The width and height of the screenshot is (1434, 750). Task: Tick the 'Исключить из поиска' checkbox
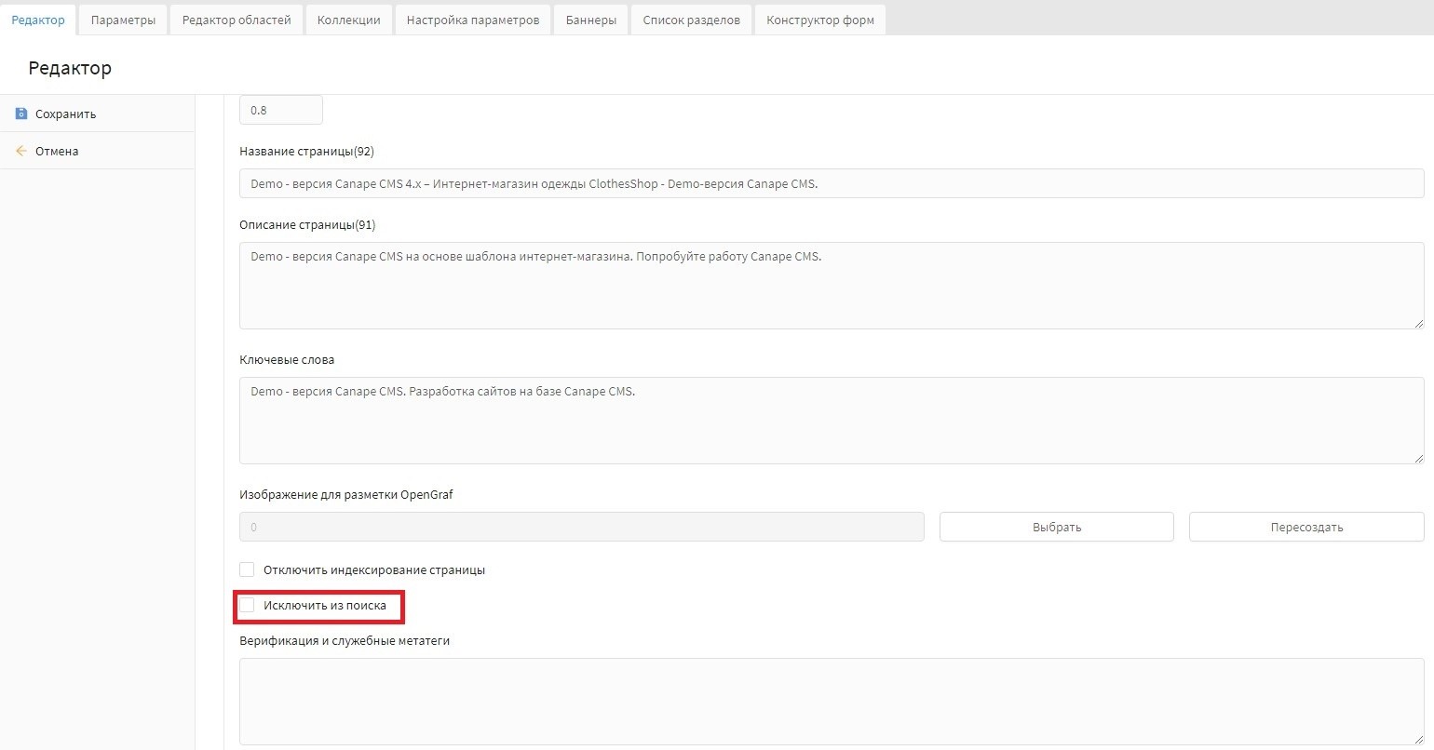pos(247,605)
